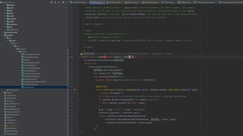The width and height of the screenshot is (243, 136).
Task: Click 'loadServiceMethod' call in editor
Action: point(116,123)
